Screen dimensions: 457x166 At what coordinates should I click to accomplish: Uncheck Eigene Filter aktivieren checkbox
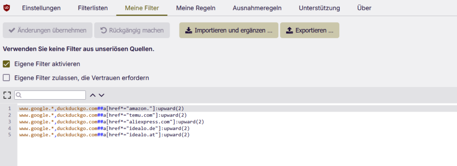(x=6, y=64)
